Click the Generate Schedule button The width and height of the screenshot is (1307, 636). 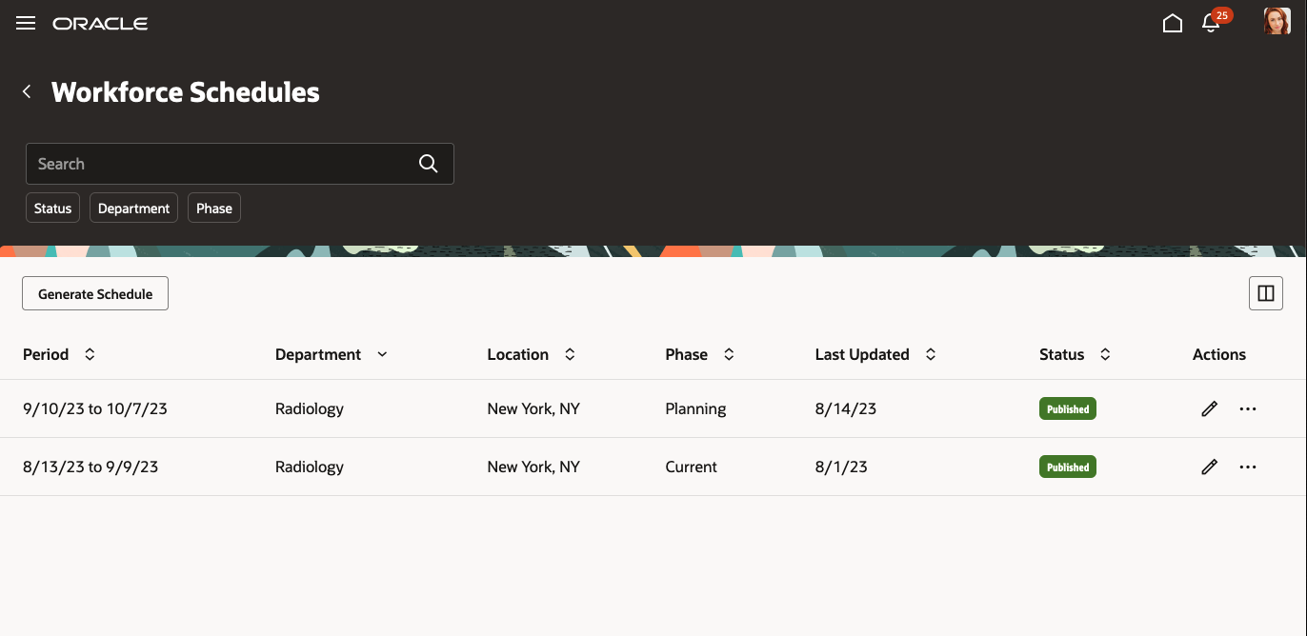point(94,293)
